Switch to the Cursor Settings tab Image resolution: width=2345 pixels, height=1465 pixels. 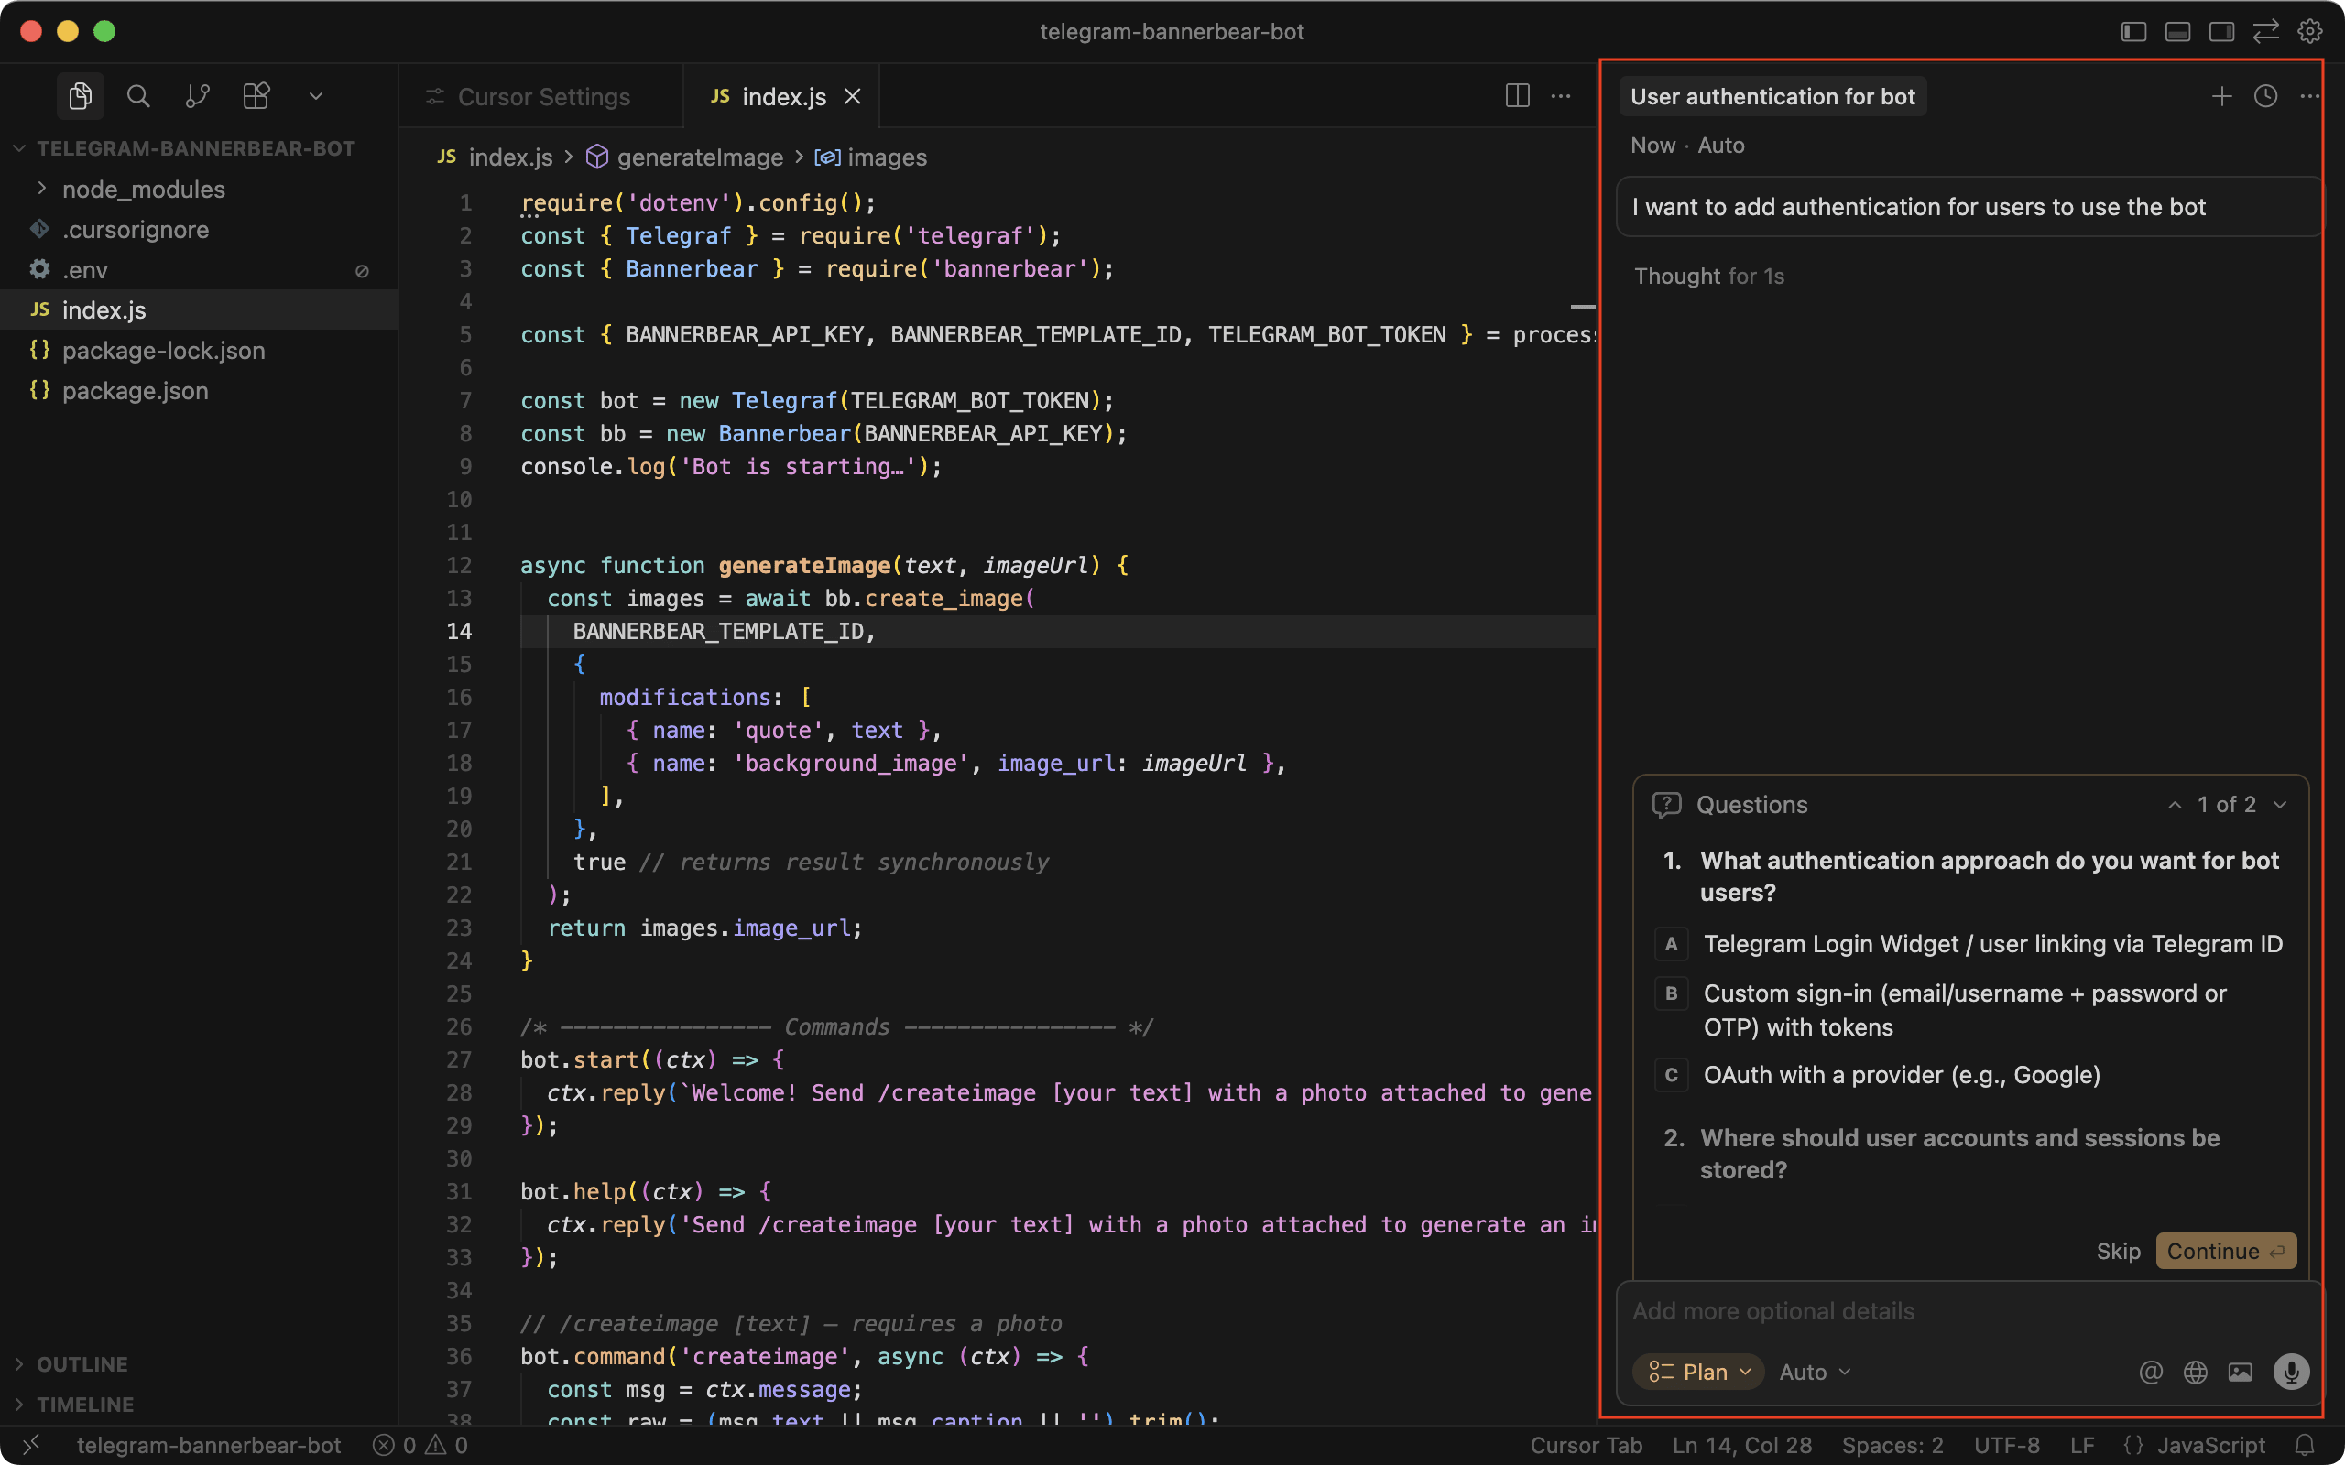pyautogui.click(x=542, y=96)
